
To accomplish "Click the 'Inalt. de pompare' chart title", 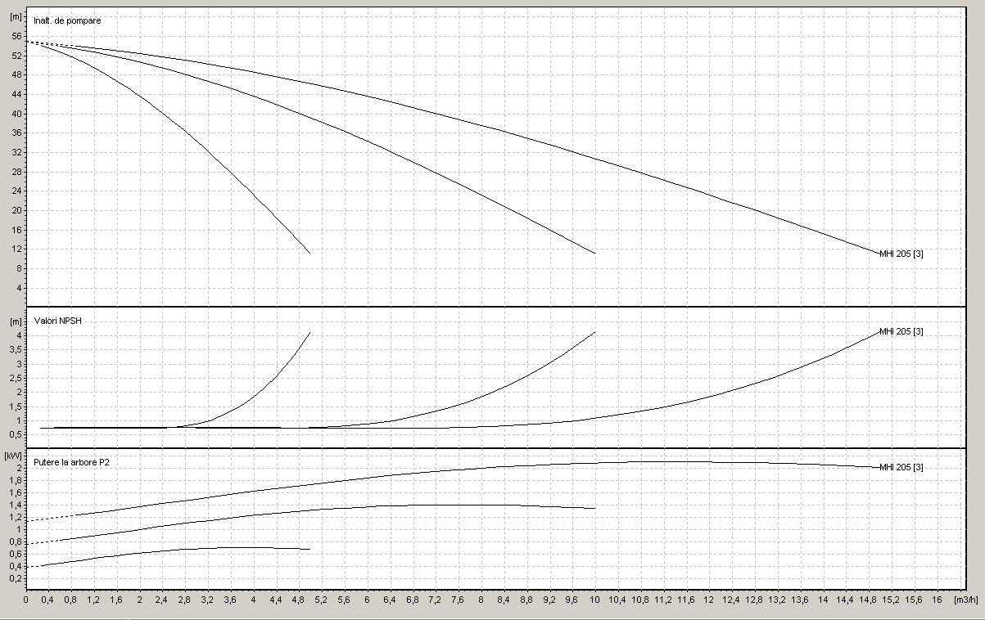I will click(68, 20).
